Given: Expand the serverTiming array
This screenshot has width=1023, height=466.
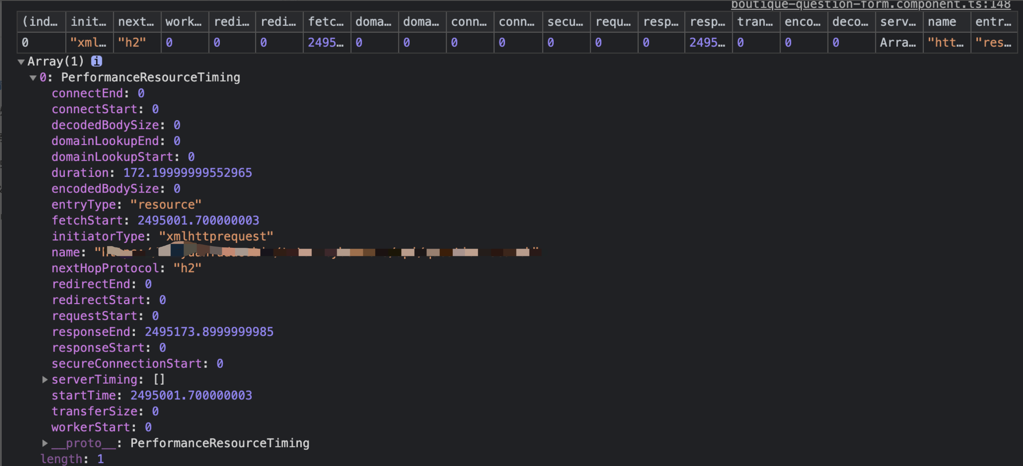Looking at the screenshot, I should point(45,379).
